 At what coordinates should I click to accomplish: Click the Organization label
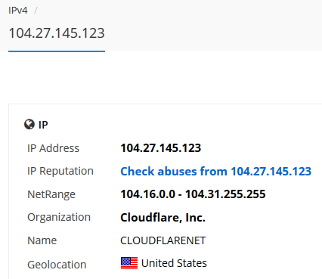(x=59, y=217)
